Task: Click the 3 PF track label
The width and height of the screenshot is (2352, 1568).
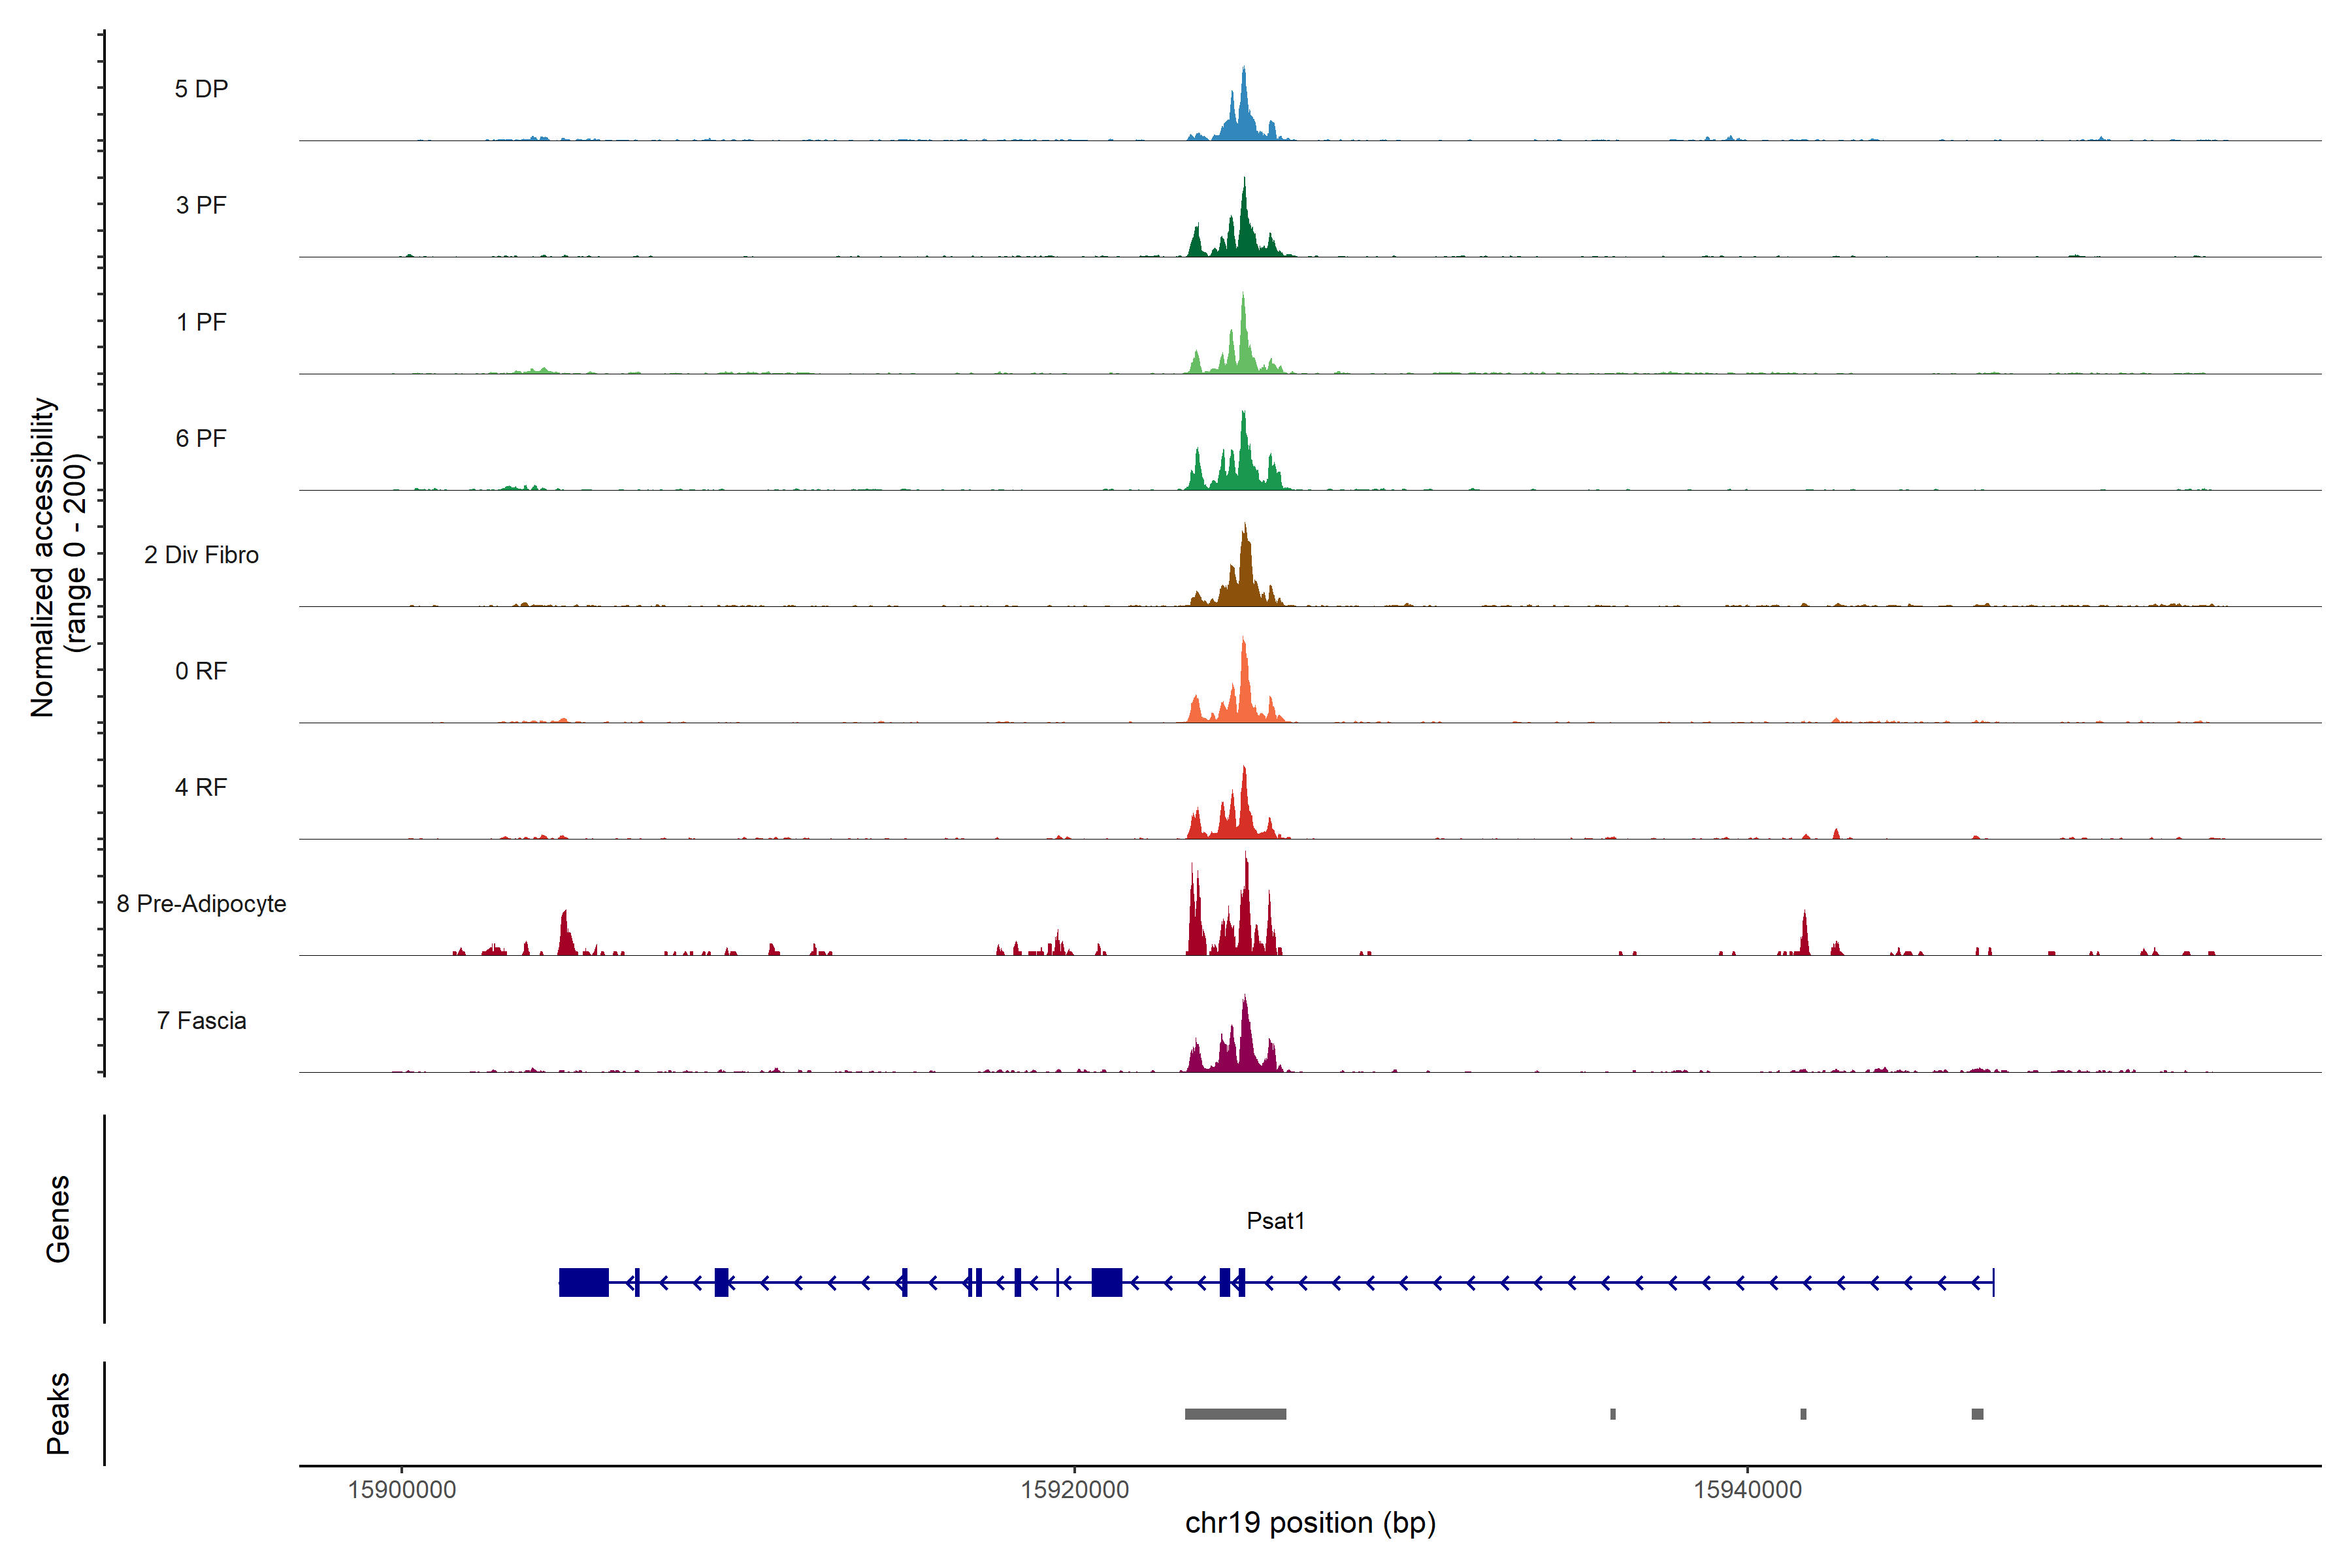Action: (x=201, y=205)
